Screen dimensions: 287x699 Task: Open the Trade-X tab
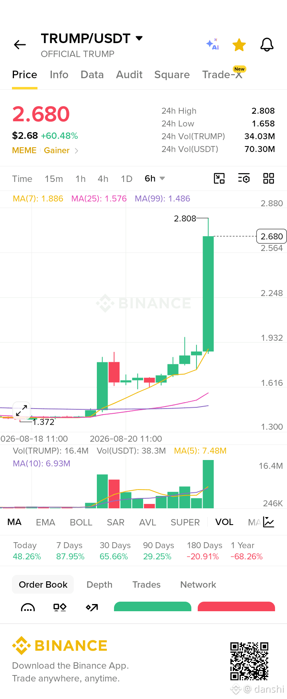click(222, 75)
